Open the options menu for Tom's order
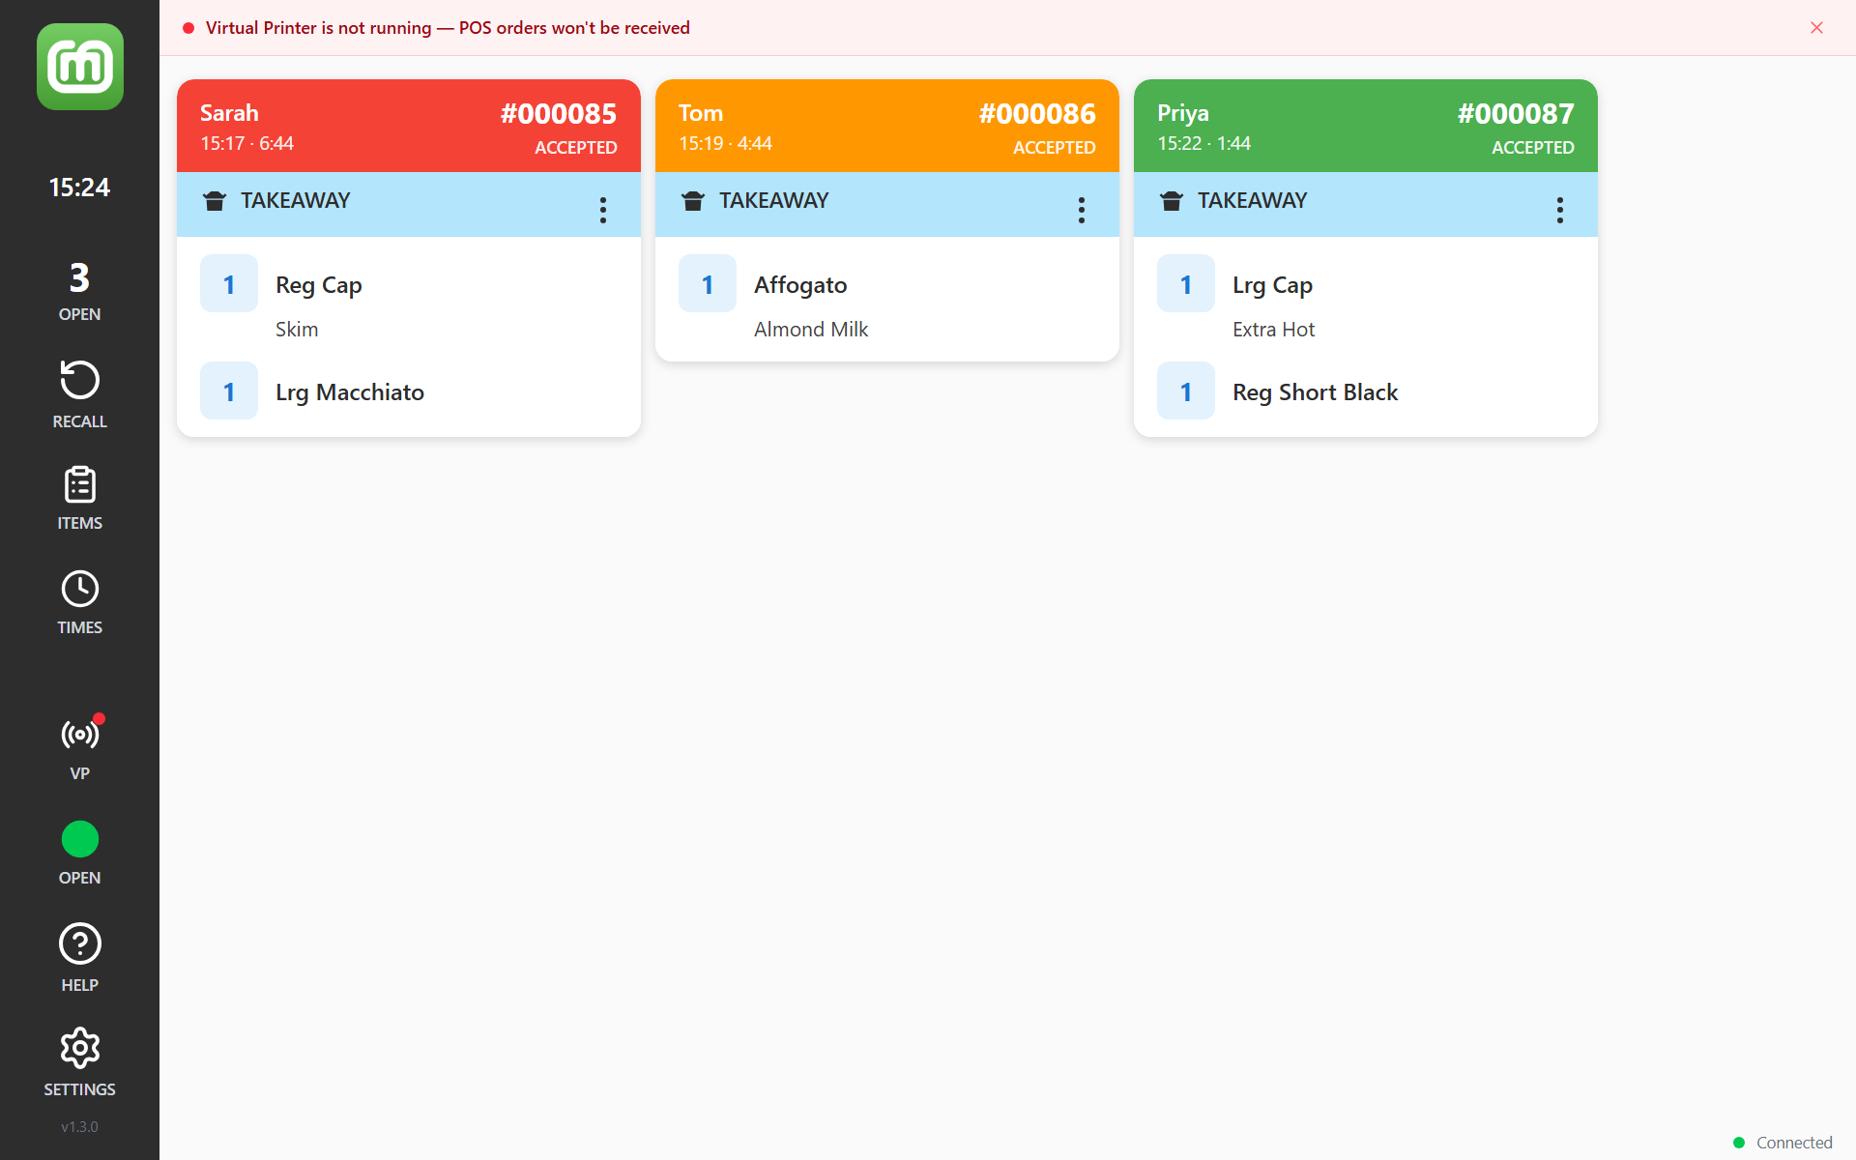 [x=1082, y=210]
